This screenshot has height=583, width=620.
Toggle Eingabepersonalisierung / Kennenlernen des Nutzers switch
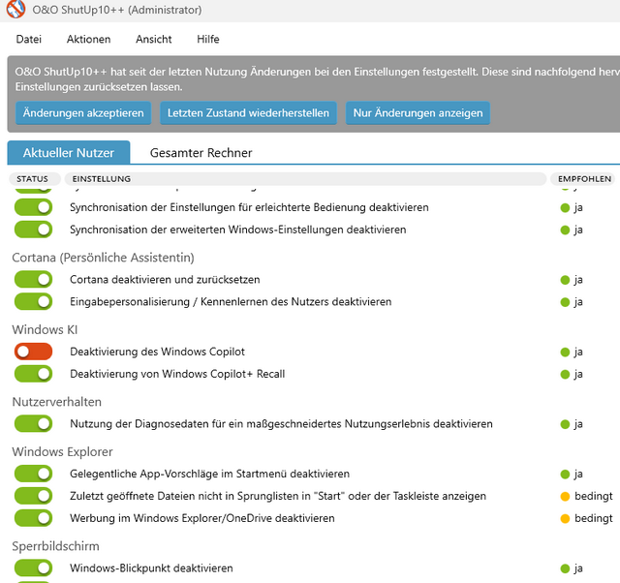pyautogui.click(x=33, y=301)
